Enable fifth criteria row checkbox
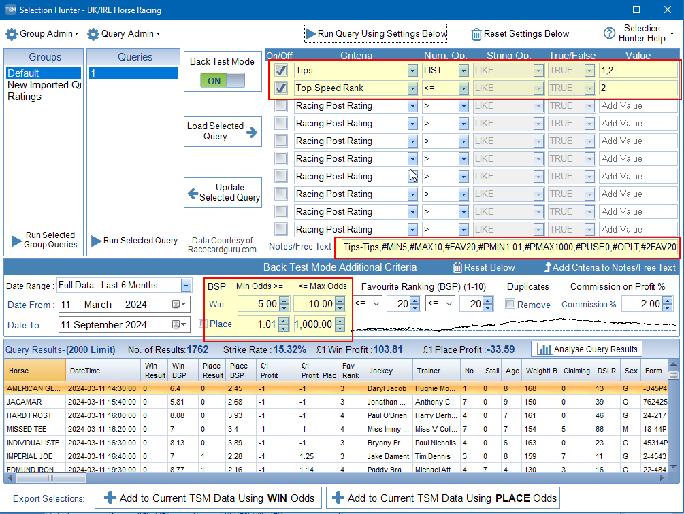The height and width of the screenshot is (514, 684). (281, 141)
